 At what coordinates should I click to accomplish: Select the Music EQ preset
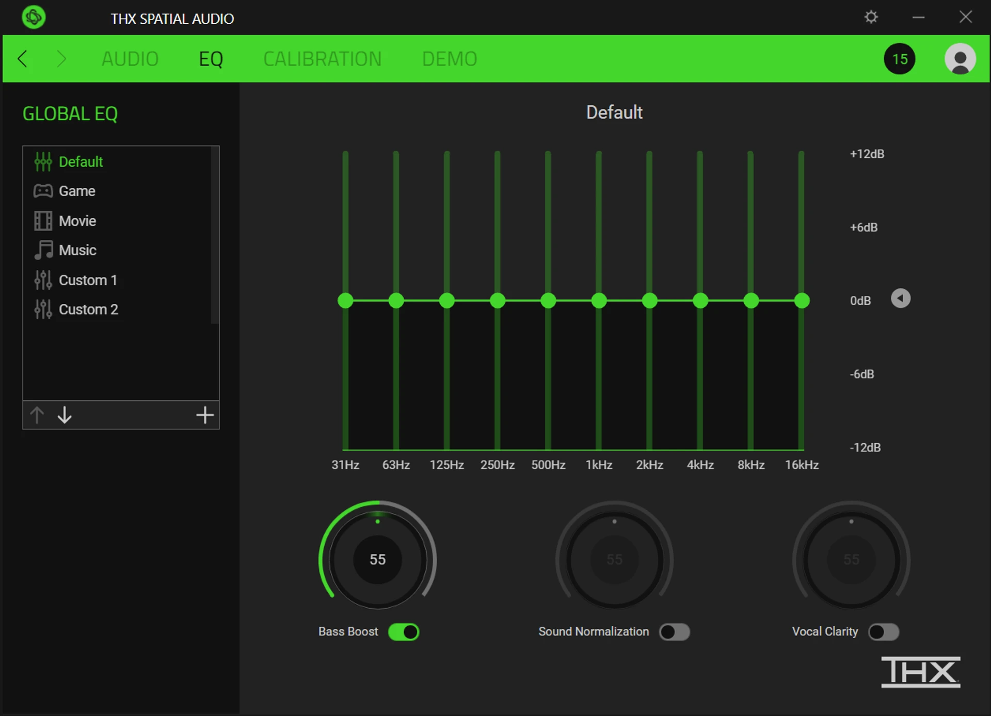click(117, 250)
